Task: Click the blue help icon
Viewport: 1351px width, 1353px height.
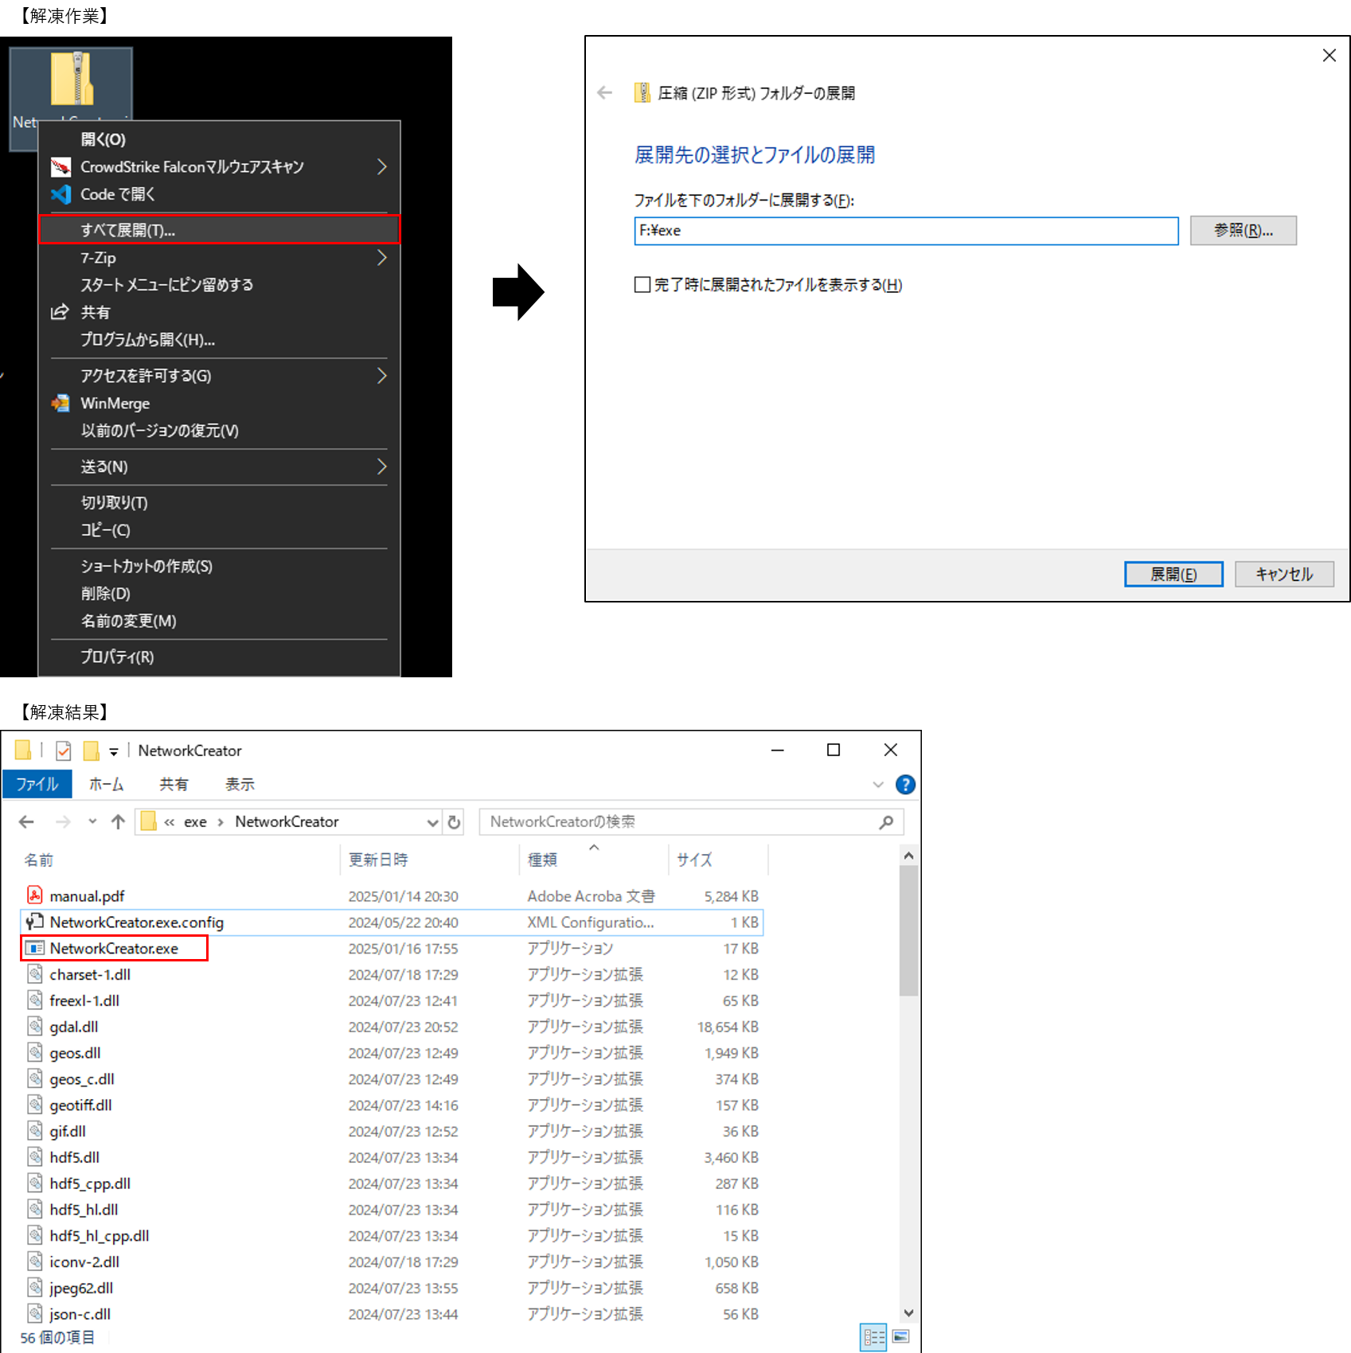Action: point(905,785)
